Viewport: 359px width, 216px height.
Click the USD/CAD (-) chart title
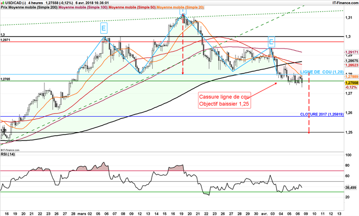[x=15, y=3]
